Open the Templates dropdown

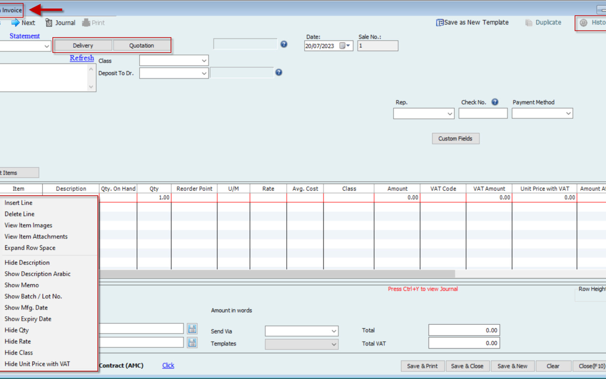(334, 344)
